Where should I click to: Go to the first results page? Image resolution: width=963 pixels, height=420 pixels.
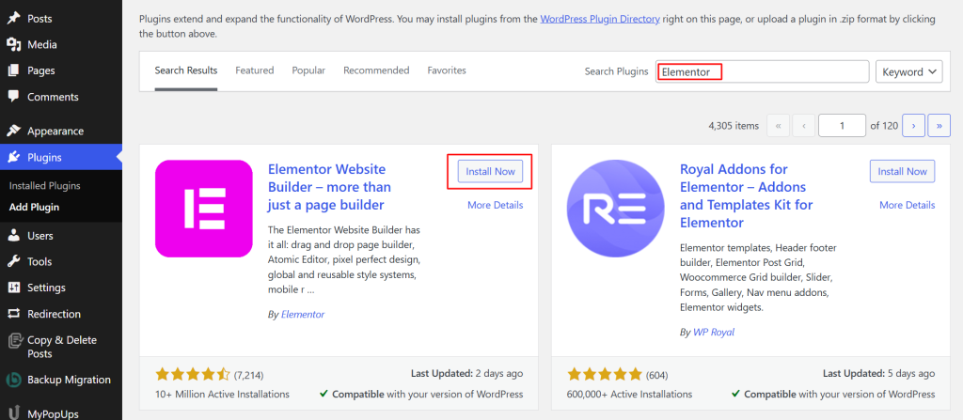pyautogui.click(x=778, y=125)
